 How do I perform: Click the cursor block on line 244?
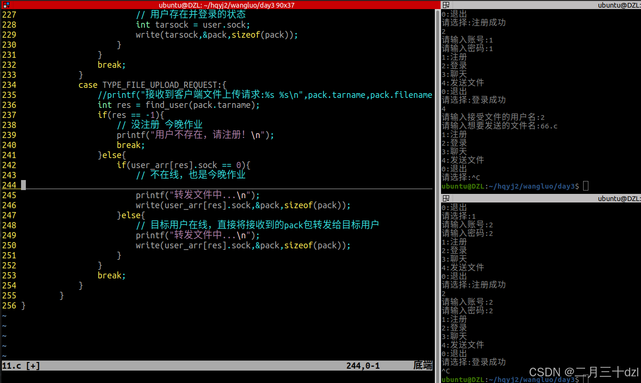[23, 185]
